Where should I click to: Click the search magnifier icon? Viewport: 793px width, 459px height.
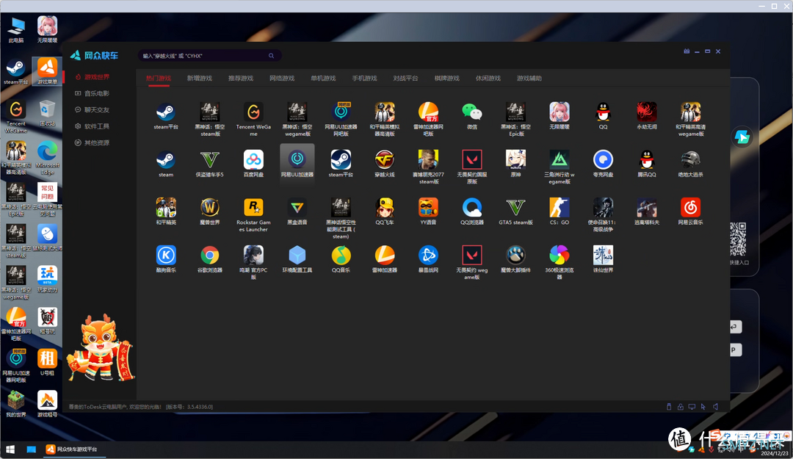click(x=271, y=56)
